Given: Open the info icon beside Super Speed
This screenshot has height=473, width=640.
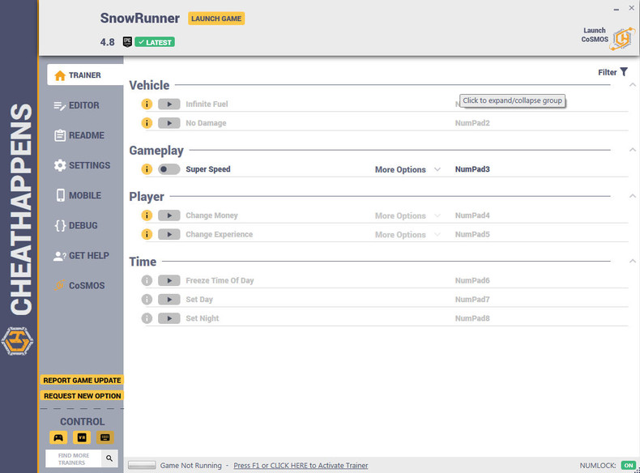Looking at the screenshot, I should (x=147, y=169).
